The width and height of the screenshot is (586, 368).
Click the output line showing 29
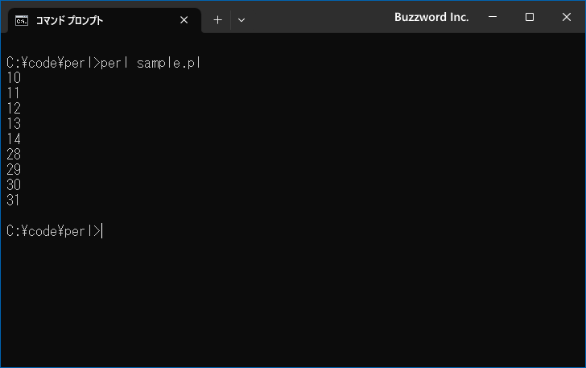[x=14, y=170]
